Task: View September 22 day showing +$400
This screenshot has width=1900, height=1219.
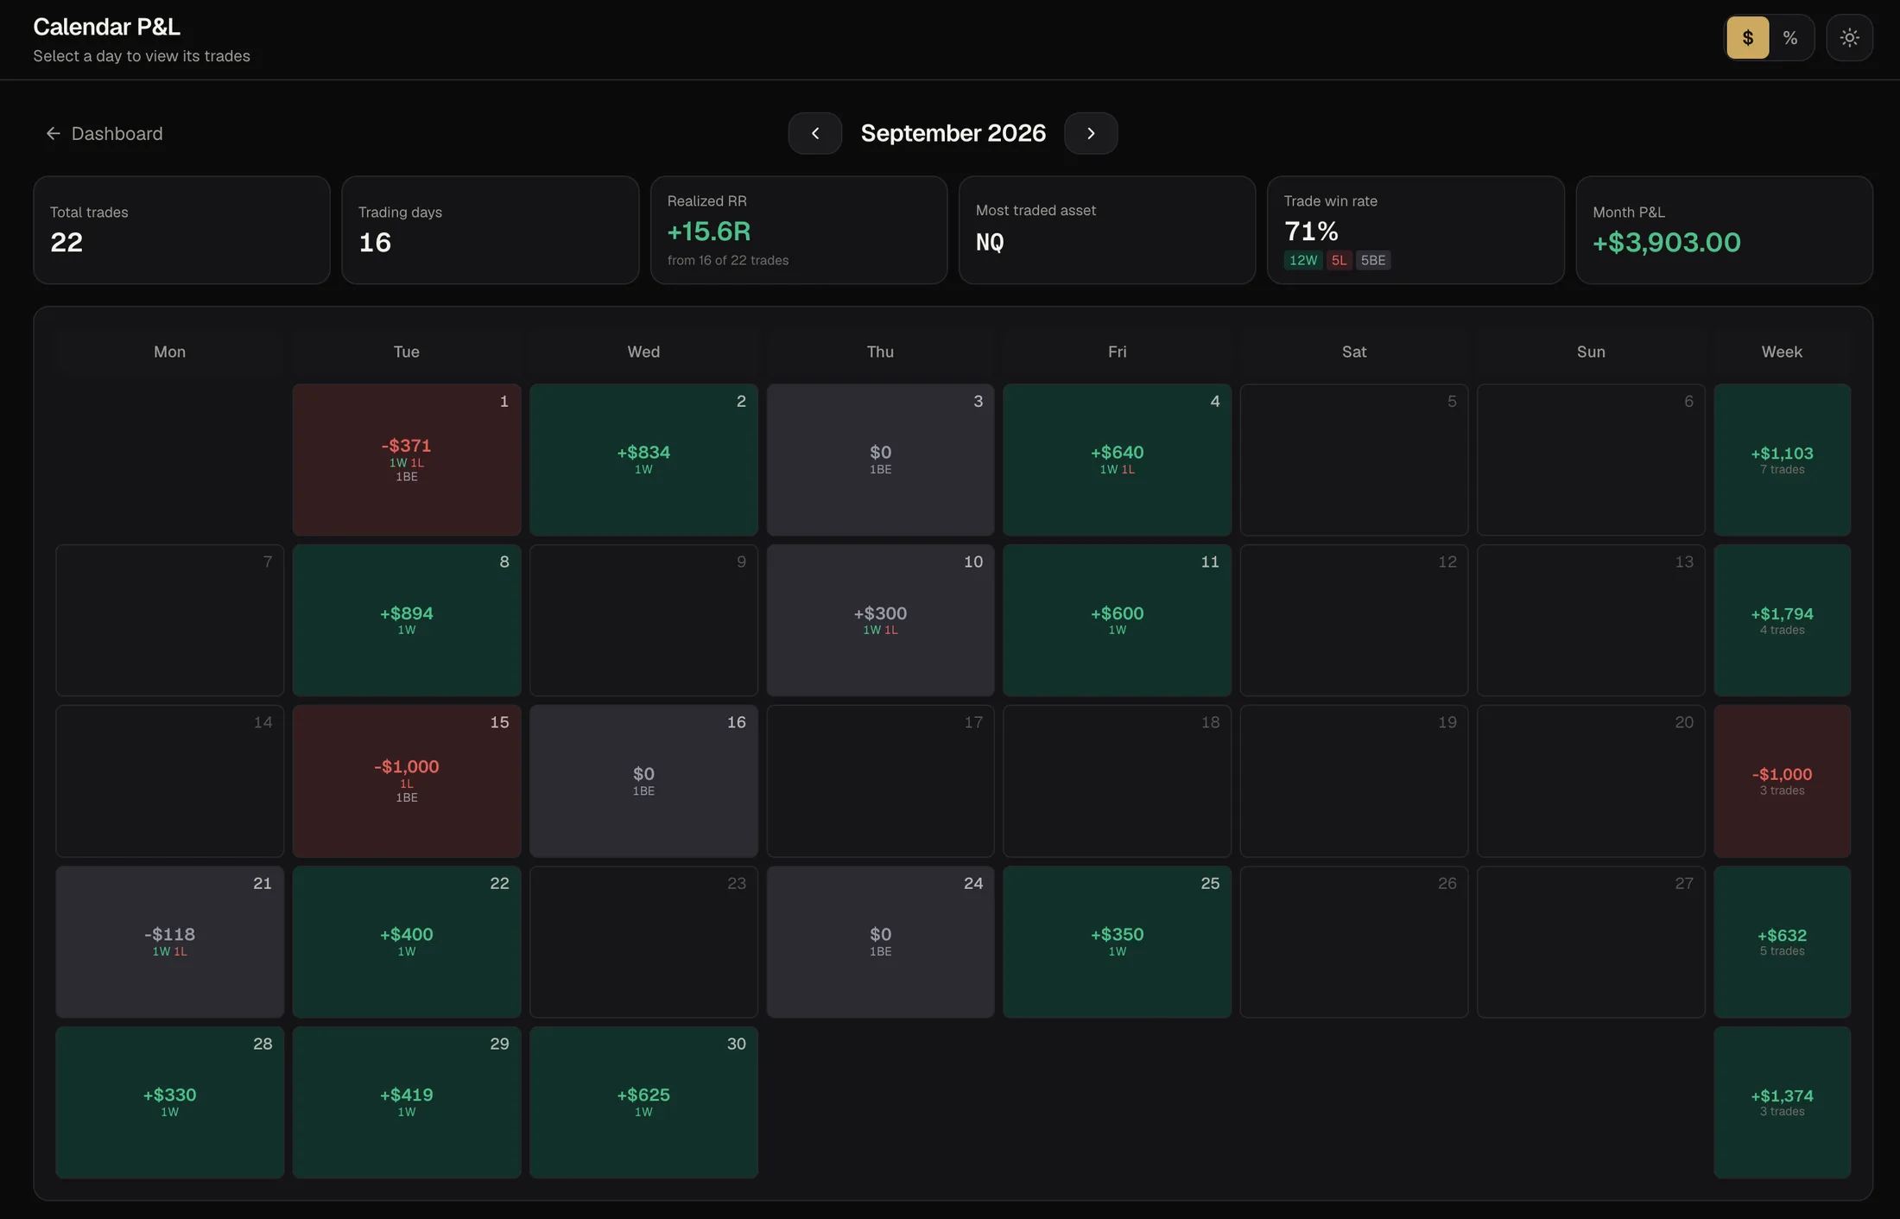Action: click(407, 942)
